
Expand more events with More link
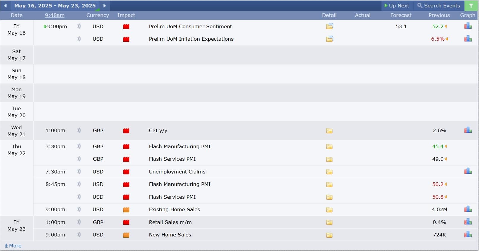(x=13, y=246)
